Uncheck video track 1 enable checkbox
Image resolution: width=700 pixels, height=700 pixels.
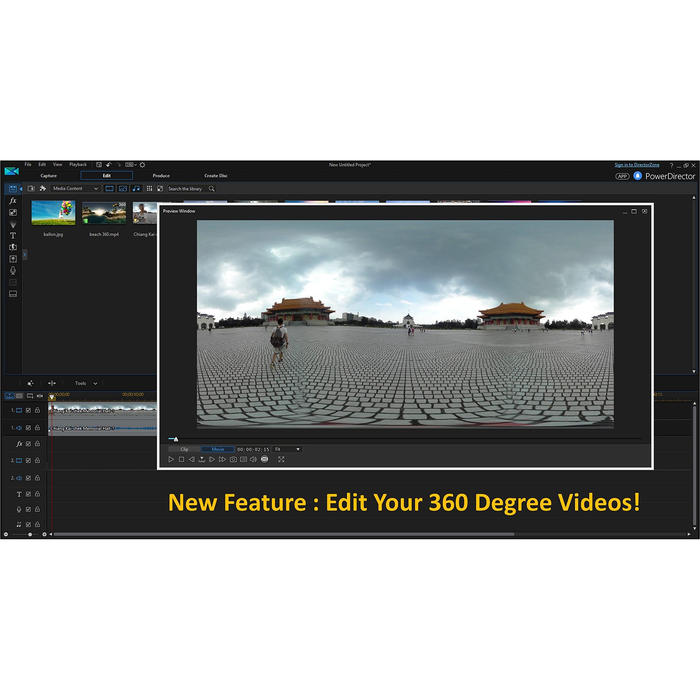tap(28, 410)
